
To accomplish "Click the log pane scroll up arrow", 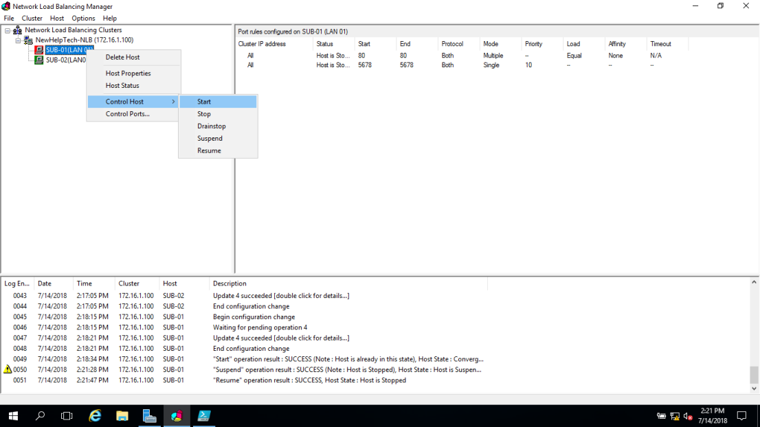I will coord(754,282).
